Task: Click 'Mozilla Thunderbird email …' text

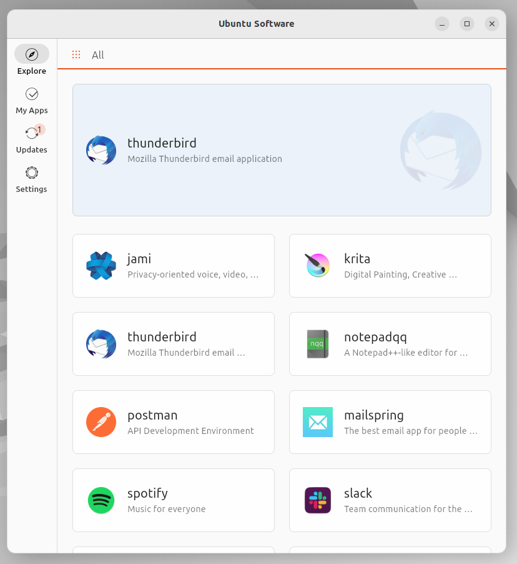Action: (186, 353)
